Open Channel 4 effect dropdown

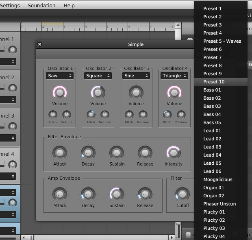point(8,176)
